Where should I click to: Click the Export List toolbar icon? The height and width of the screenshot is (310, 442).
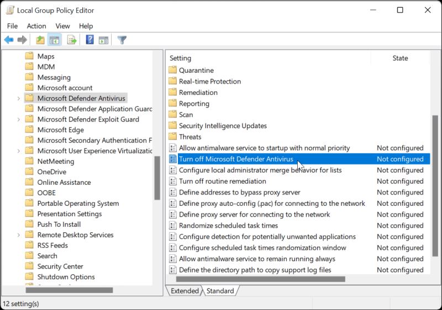click(x=71, y=40)
